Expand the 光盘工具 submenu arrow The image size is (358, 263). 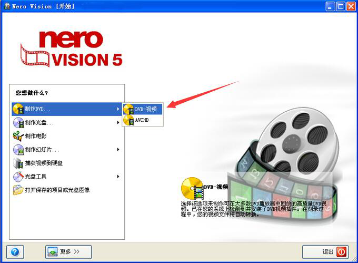tap(118, 177)
